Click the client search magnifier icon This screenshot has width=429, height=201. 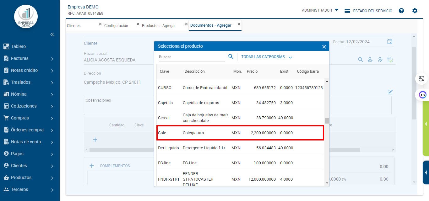361,60
